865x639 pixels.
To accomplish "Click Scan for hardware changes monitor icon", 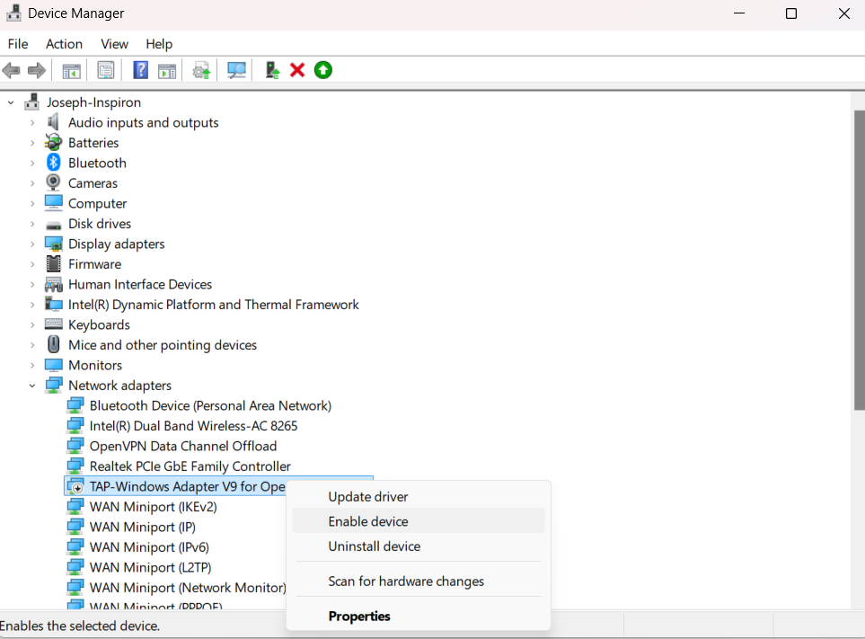I will (x=237, y=70).
